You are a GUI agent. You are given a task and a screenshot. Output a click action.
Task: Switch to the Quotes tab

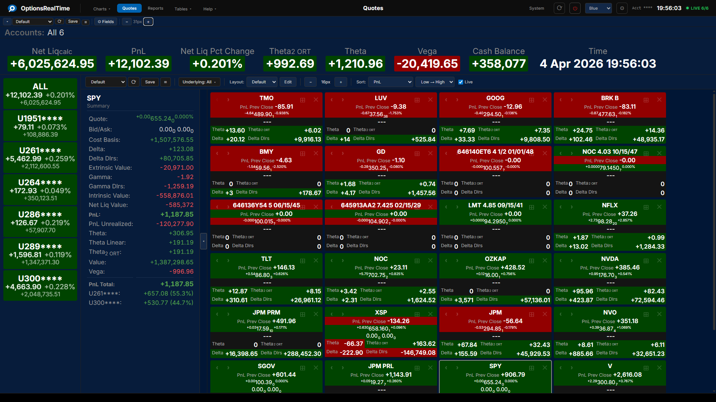click(129, 8)
